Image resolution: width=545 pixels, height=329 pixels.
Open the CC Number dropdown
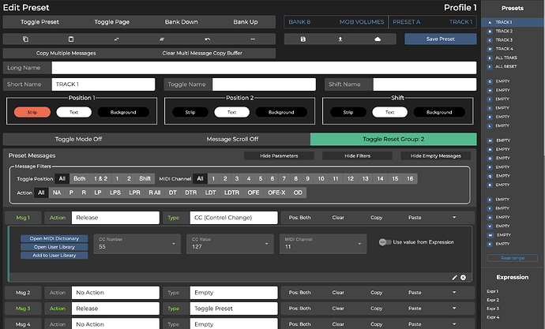tap(135, 242)
